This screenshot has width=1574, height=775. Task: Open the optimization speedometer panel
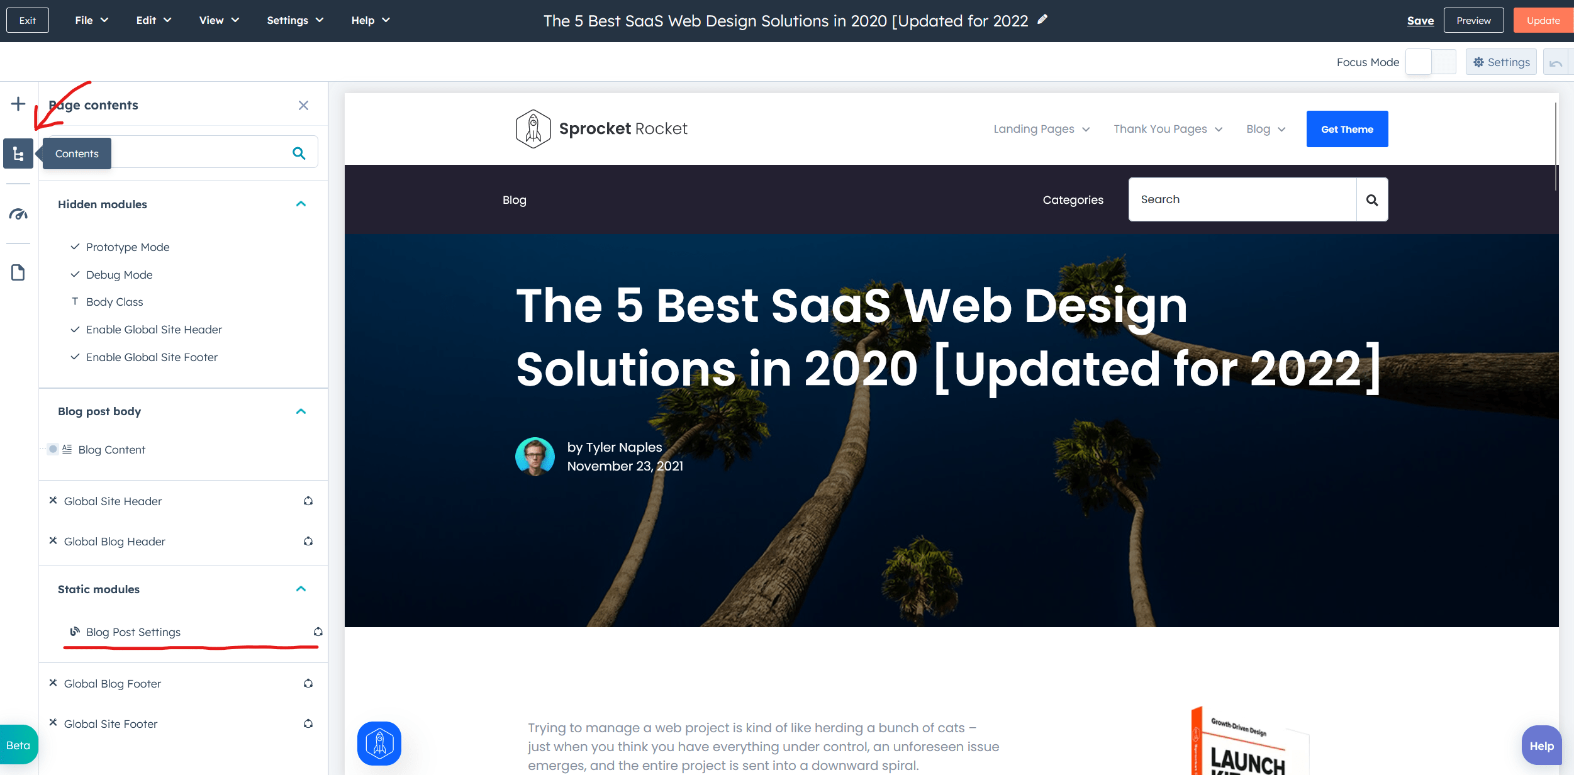click(18, 214)
